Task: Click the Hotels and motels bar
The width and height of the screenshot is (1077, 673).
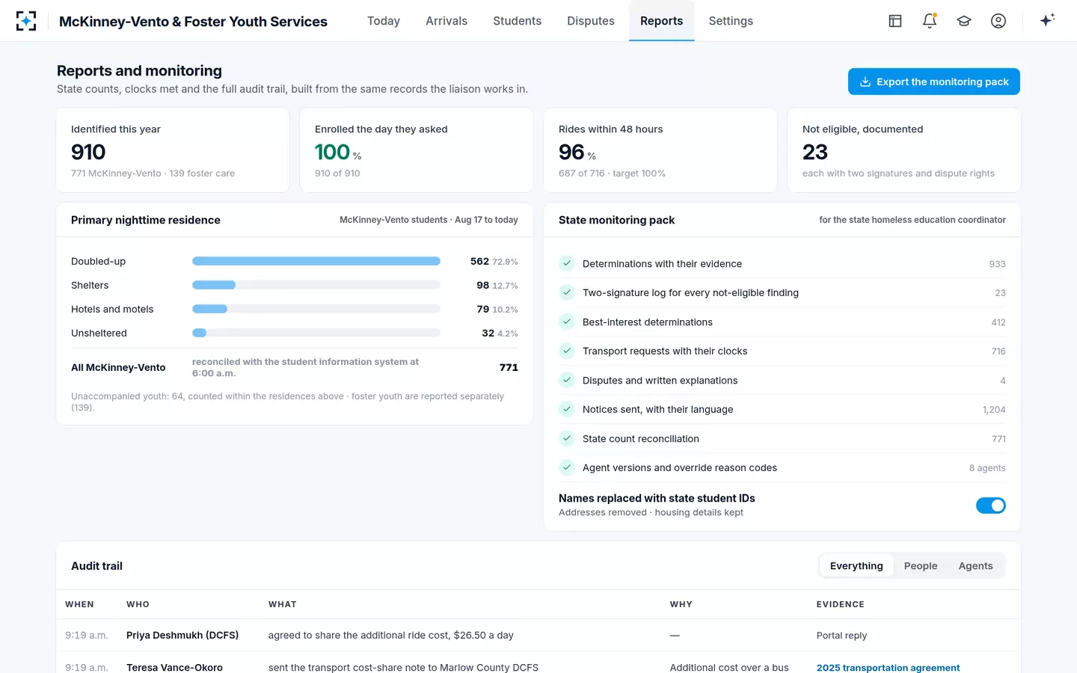Action: click(x=316, y=309)
